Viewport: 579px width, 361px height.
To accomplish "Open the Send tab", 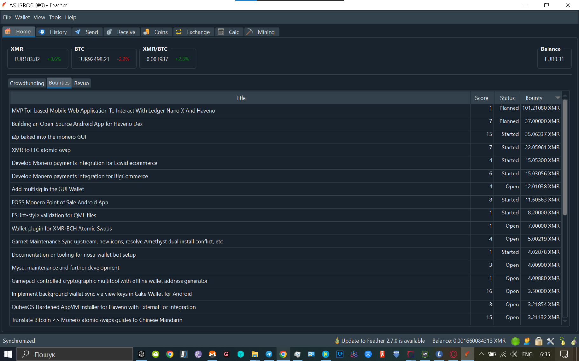I will (x=87, y=32).
